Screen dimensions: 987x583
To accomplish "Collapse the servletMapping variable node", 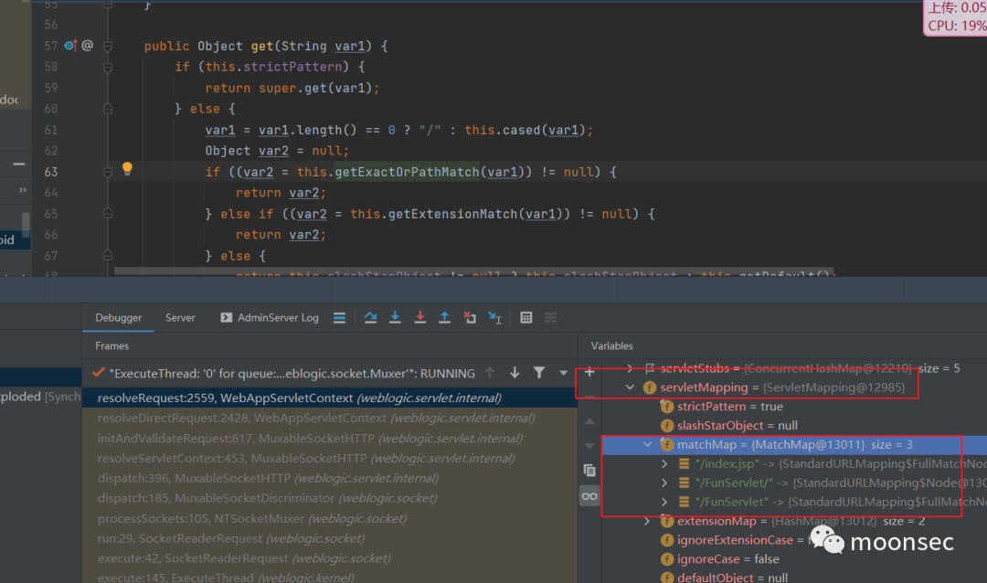I will click(x=630, y=387).
